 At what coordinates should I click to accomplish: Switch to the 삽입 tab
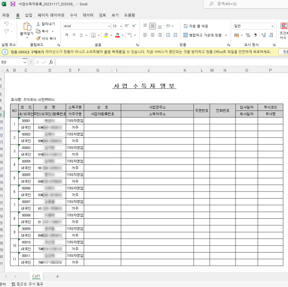tap(29, 15)
